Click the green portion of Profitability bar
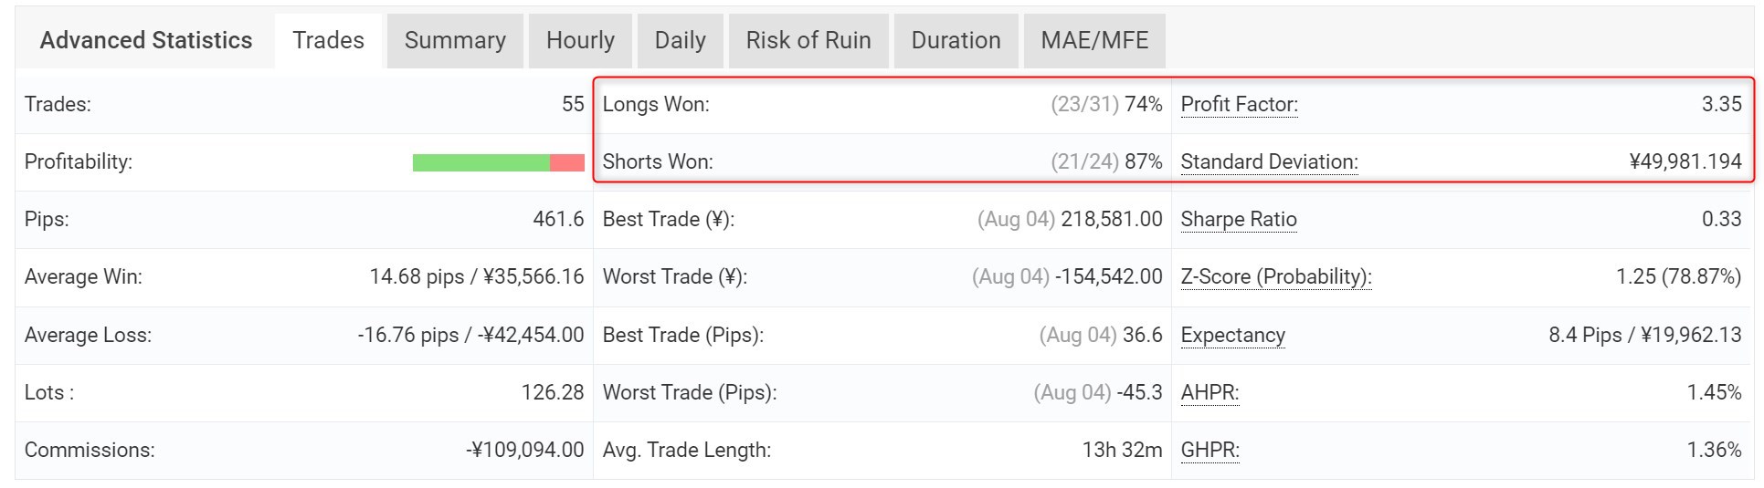This screenshot has width=1764, height=488. pos(481,162)
